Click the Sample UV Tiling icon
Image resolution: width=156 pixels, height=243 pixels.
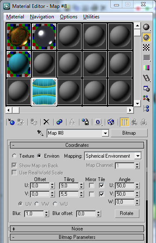[x=146, y=58]
